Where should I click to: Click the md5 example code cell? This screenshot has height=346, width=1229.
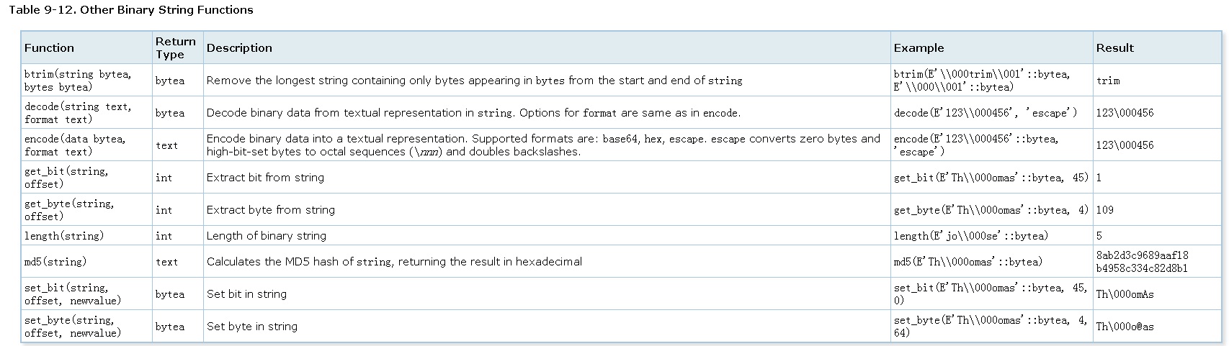pos(967,262)
